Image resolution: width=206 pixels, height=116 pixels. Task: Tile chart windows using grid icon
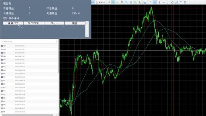(131, 2)
